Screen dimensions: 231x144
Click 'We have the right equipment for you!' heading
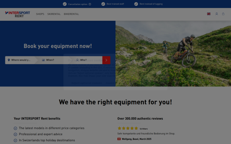point(115,102)
